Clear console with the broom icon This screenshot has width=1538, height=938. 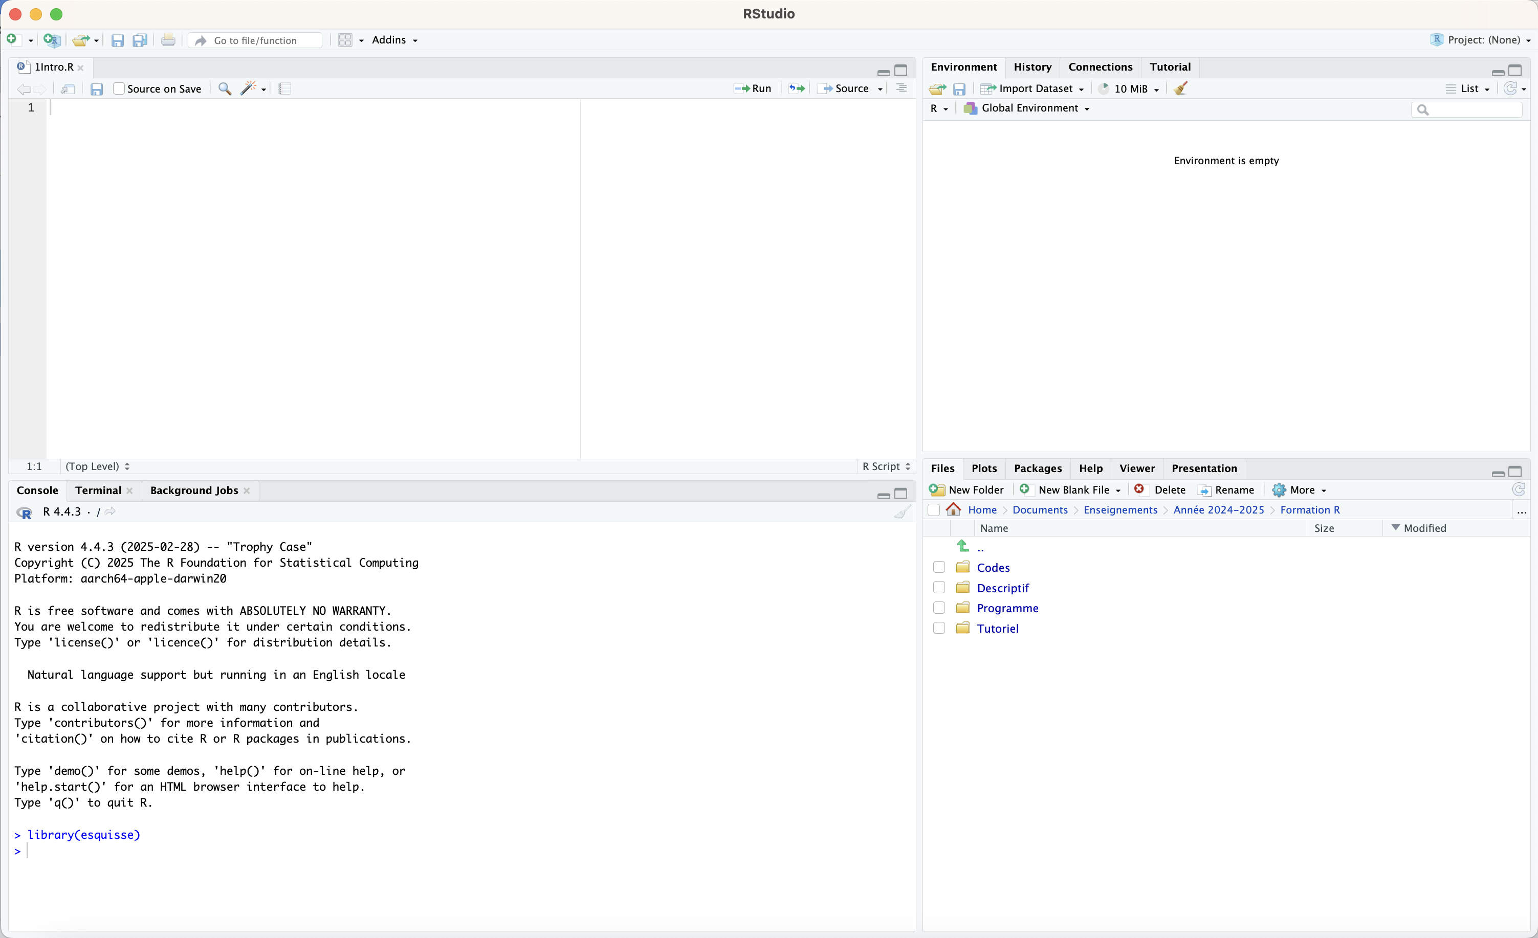pyautogui.click(x=902, y=512)
